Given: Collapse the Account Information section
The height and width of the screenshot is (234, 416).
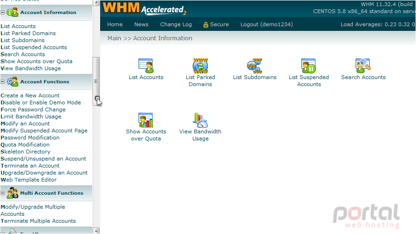Looking at the screenshot, I should coord(3,13).
